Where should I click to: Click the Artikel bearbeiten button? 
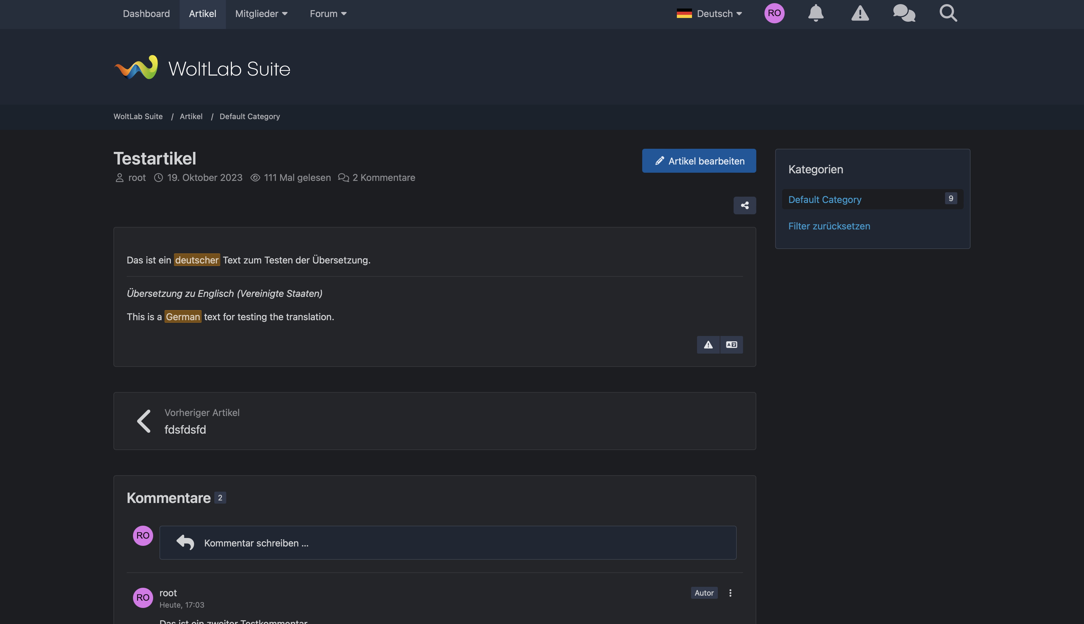[x=699, y=161]
